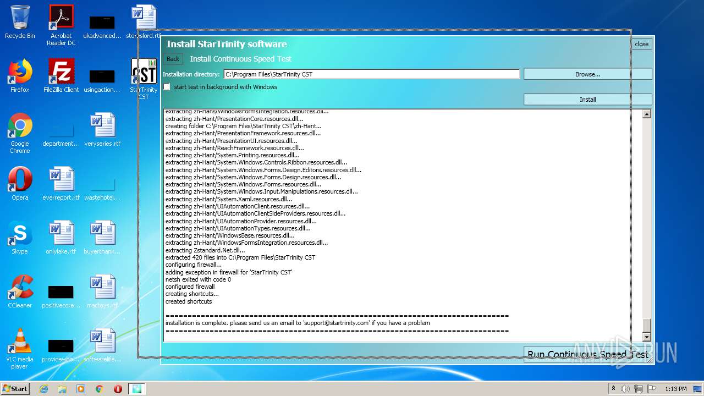Image resolution: width=704 pixels, height=396 pixels.
Task: Click the taskbar clock showing 1:13 PM
Action: click(x=675, y=389)
